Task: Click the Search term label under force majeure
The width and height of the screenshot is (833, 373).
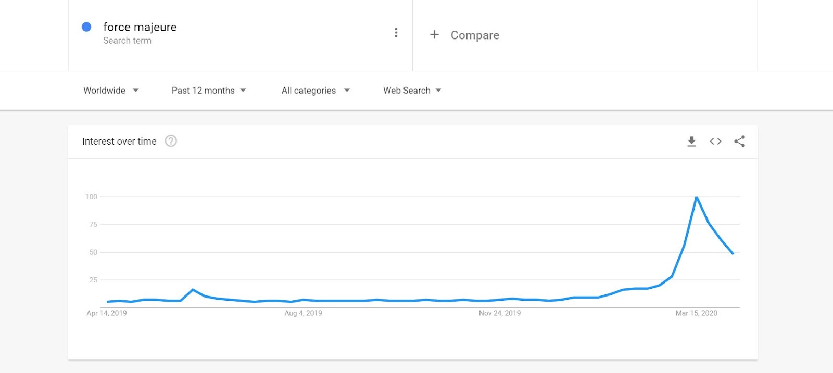Action: (x=127, y=41)
